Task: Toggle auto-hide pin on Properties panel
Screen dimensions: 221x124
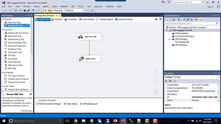Action: pos(215,73)
